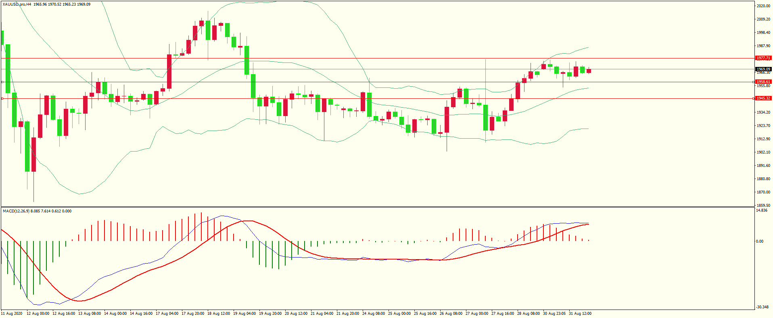Click the 25 Aug 16:00 time label
The image size is (773, 318).
[x=425, y=314]
